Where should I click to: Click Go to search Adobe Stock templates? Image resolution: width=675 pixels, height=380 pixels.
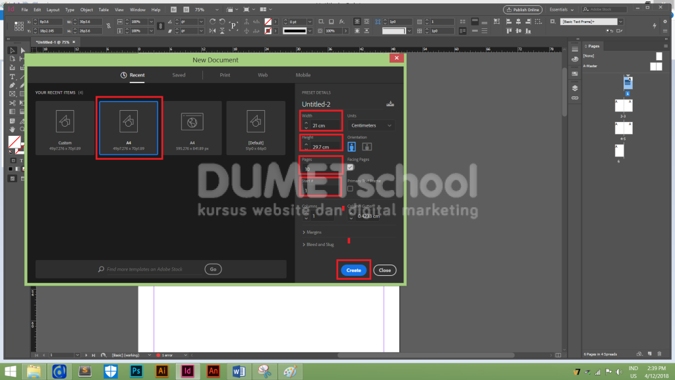[213, 269]
